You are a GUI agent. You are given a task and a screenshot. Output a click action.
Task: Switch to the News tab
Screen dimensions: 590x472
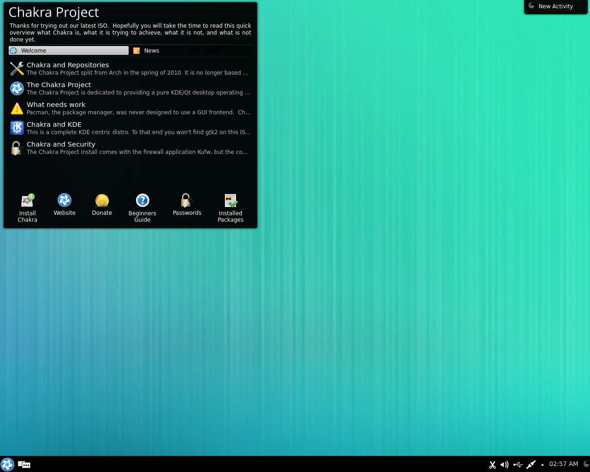tap(151, 51)
